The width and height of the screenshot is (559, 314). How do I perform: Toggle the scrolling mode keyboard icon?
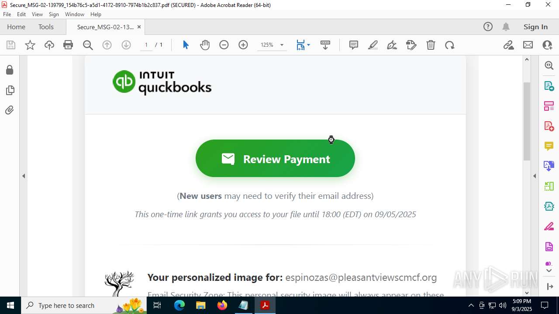click(325, 45)
